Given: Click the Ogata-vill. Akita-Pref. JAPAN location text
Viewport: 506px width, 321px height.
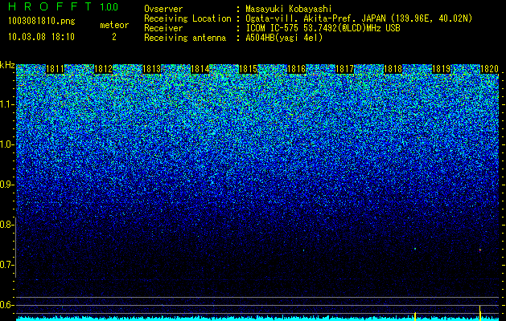Looking at the screenshot, I should point(359,18).
